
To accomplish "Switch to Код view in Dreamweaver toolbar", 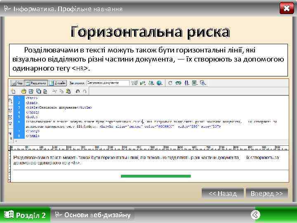I will click(17, 83).
